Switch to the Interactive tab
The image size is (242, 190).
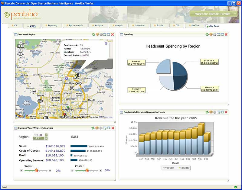pyautogui.click(x=139, y=26)
